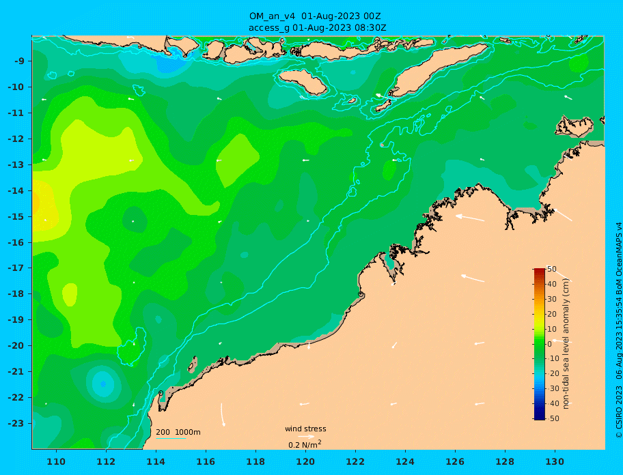Screen dimensions: 623x475
Task: Click the '200 1000m' depth contour legend
Action: (x=178, y=432)
